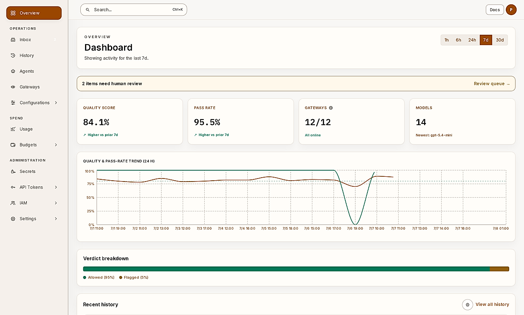This screenshot has width=524, height=315.
Task: Click the Settings gear icon in sidebar
Action: coord(13,219)
